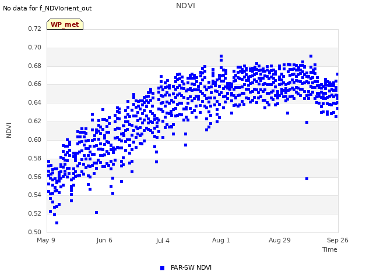
Task: Click the 0.50 y-axis value
Action: click(x=34, y=232)
